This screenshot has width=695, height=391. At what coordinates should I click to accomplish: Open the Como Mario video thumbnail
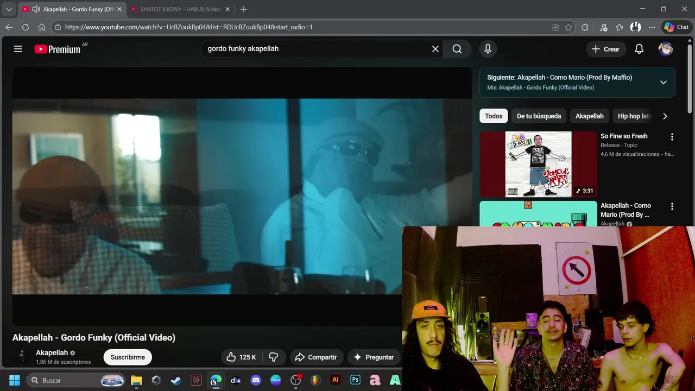point(538,213)
